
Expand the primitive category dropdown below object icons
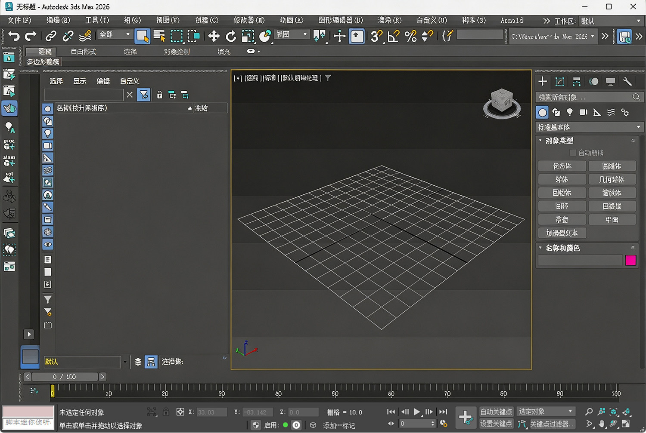point(589,127)
